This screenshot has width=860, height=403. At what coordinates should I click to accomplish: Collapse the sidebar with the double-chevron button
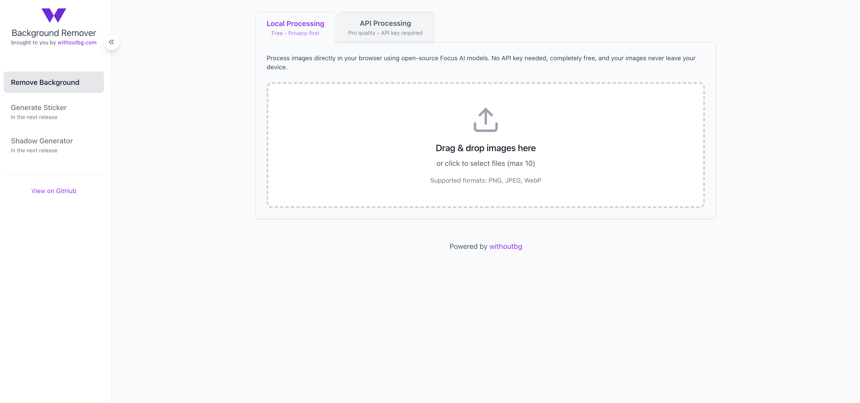pos(112,42)
